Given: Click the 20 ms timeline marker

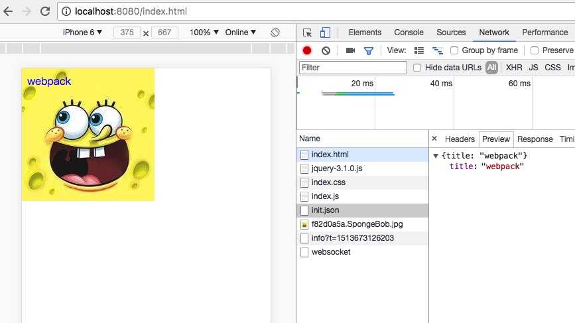Looking at the screenshot, I should click(x=362, y=84).
